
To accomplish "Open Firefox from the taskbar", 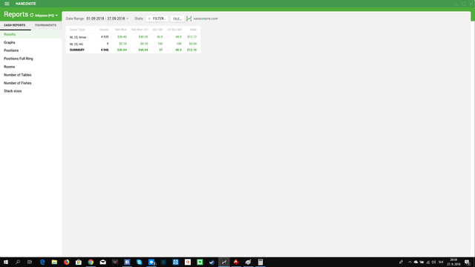I will click(x=66, y=262).
